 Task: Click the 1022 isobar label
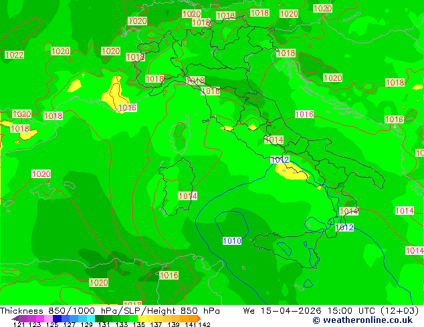tap(14, 55)
